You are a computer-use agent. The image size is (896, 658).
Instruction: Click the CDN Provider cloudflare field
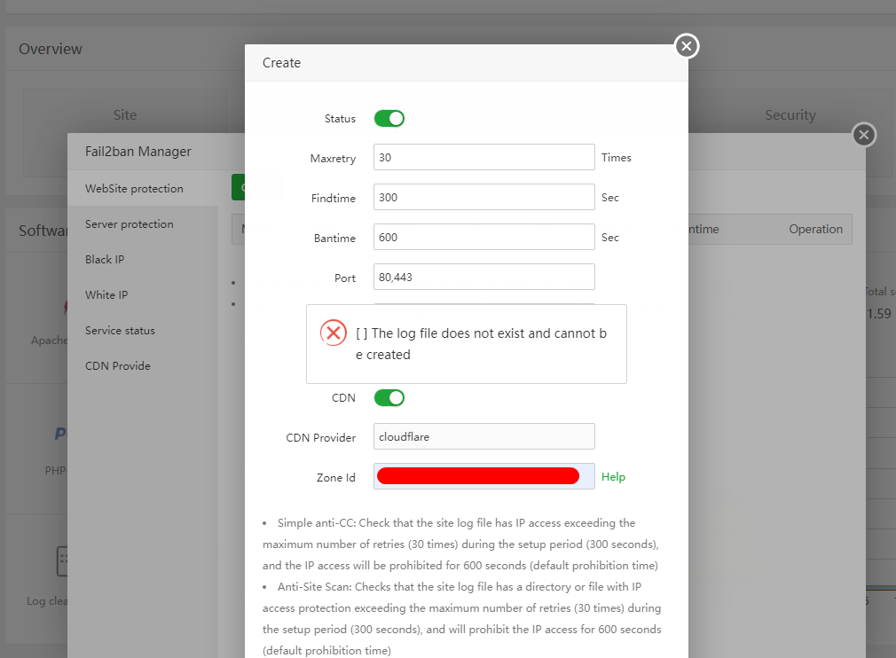click(483, 436)
